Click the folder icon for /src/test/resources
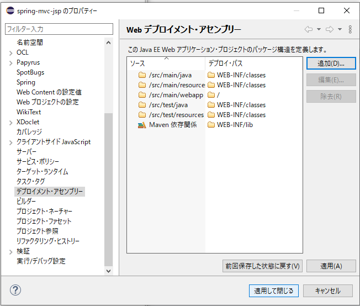Screen dimensions: 360x306 (x=142, y=115)
